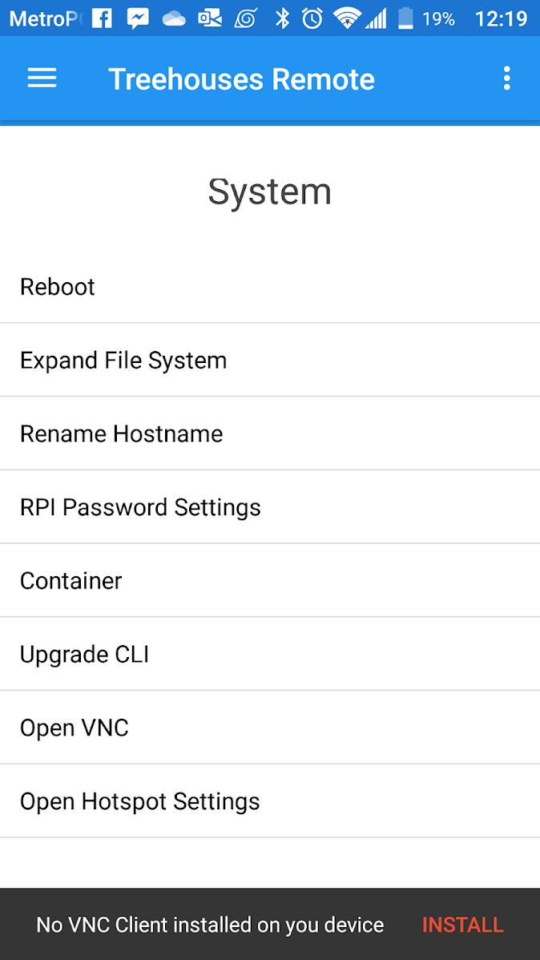Screen dimensions: 540x960
Task: Tap Upgrade CLI in the list
Action: pos(270,654)
